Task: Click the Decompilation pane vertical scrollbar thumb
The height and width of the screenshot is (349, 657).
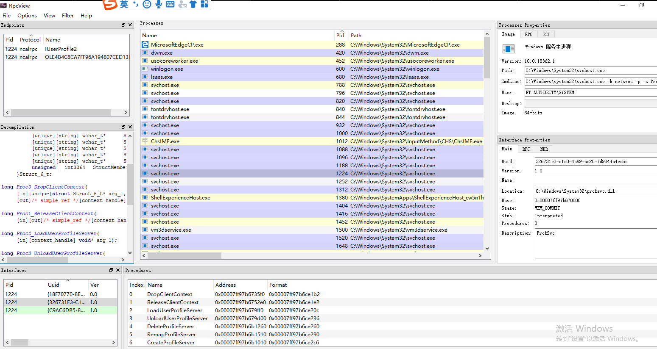Action: [x=130, y=184]
